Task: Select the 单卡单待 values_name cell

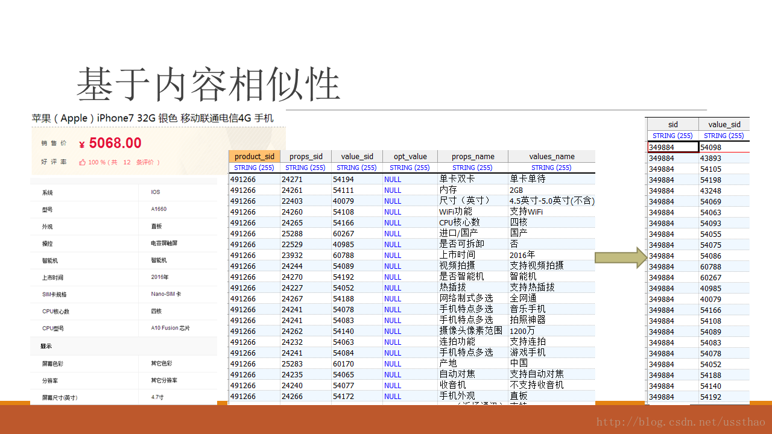Action: [552, 179]
